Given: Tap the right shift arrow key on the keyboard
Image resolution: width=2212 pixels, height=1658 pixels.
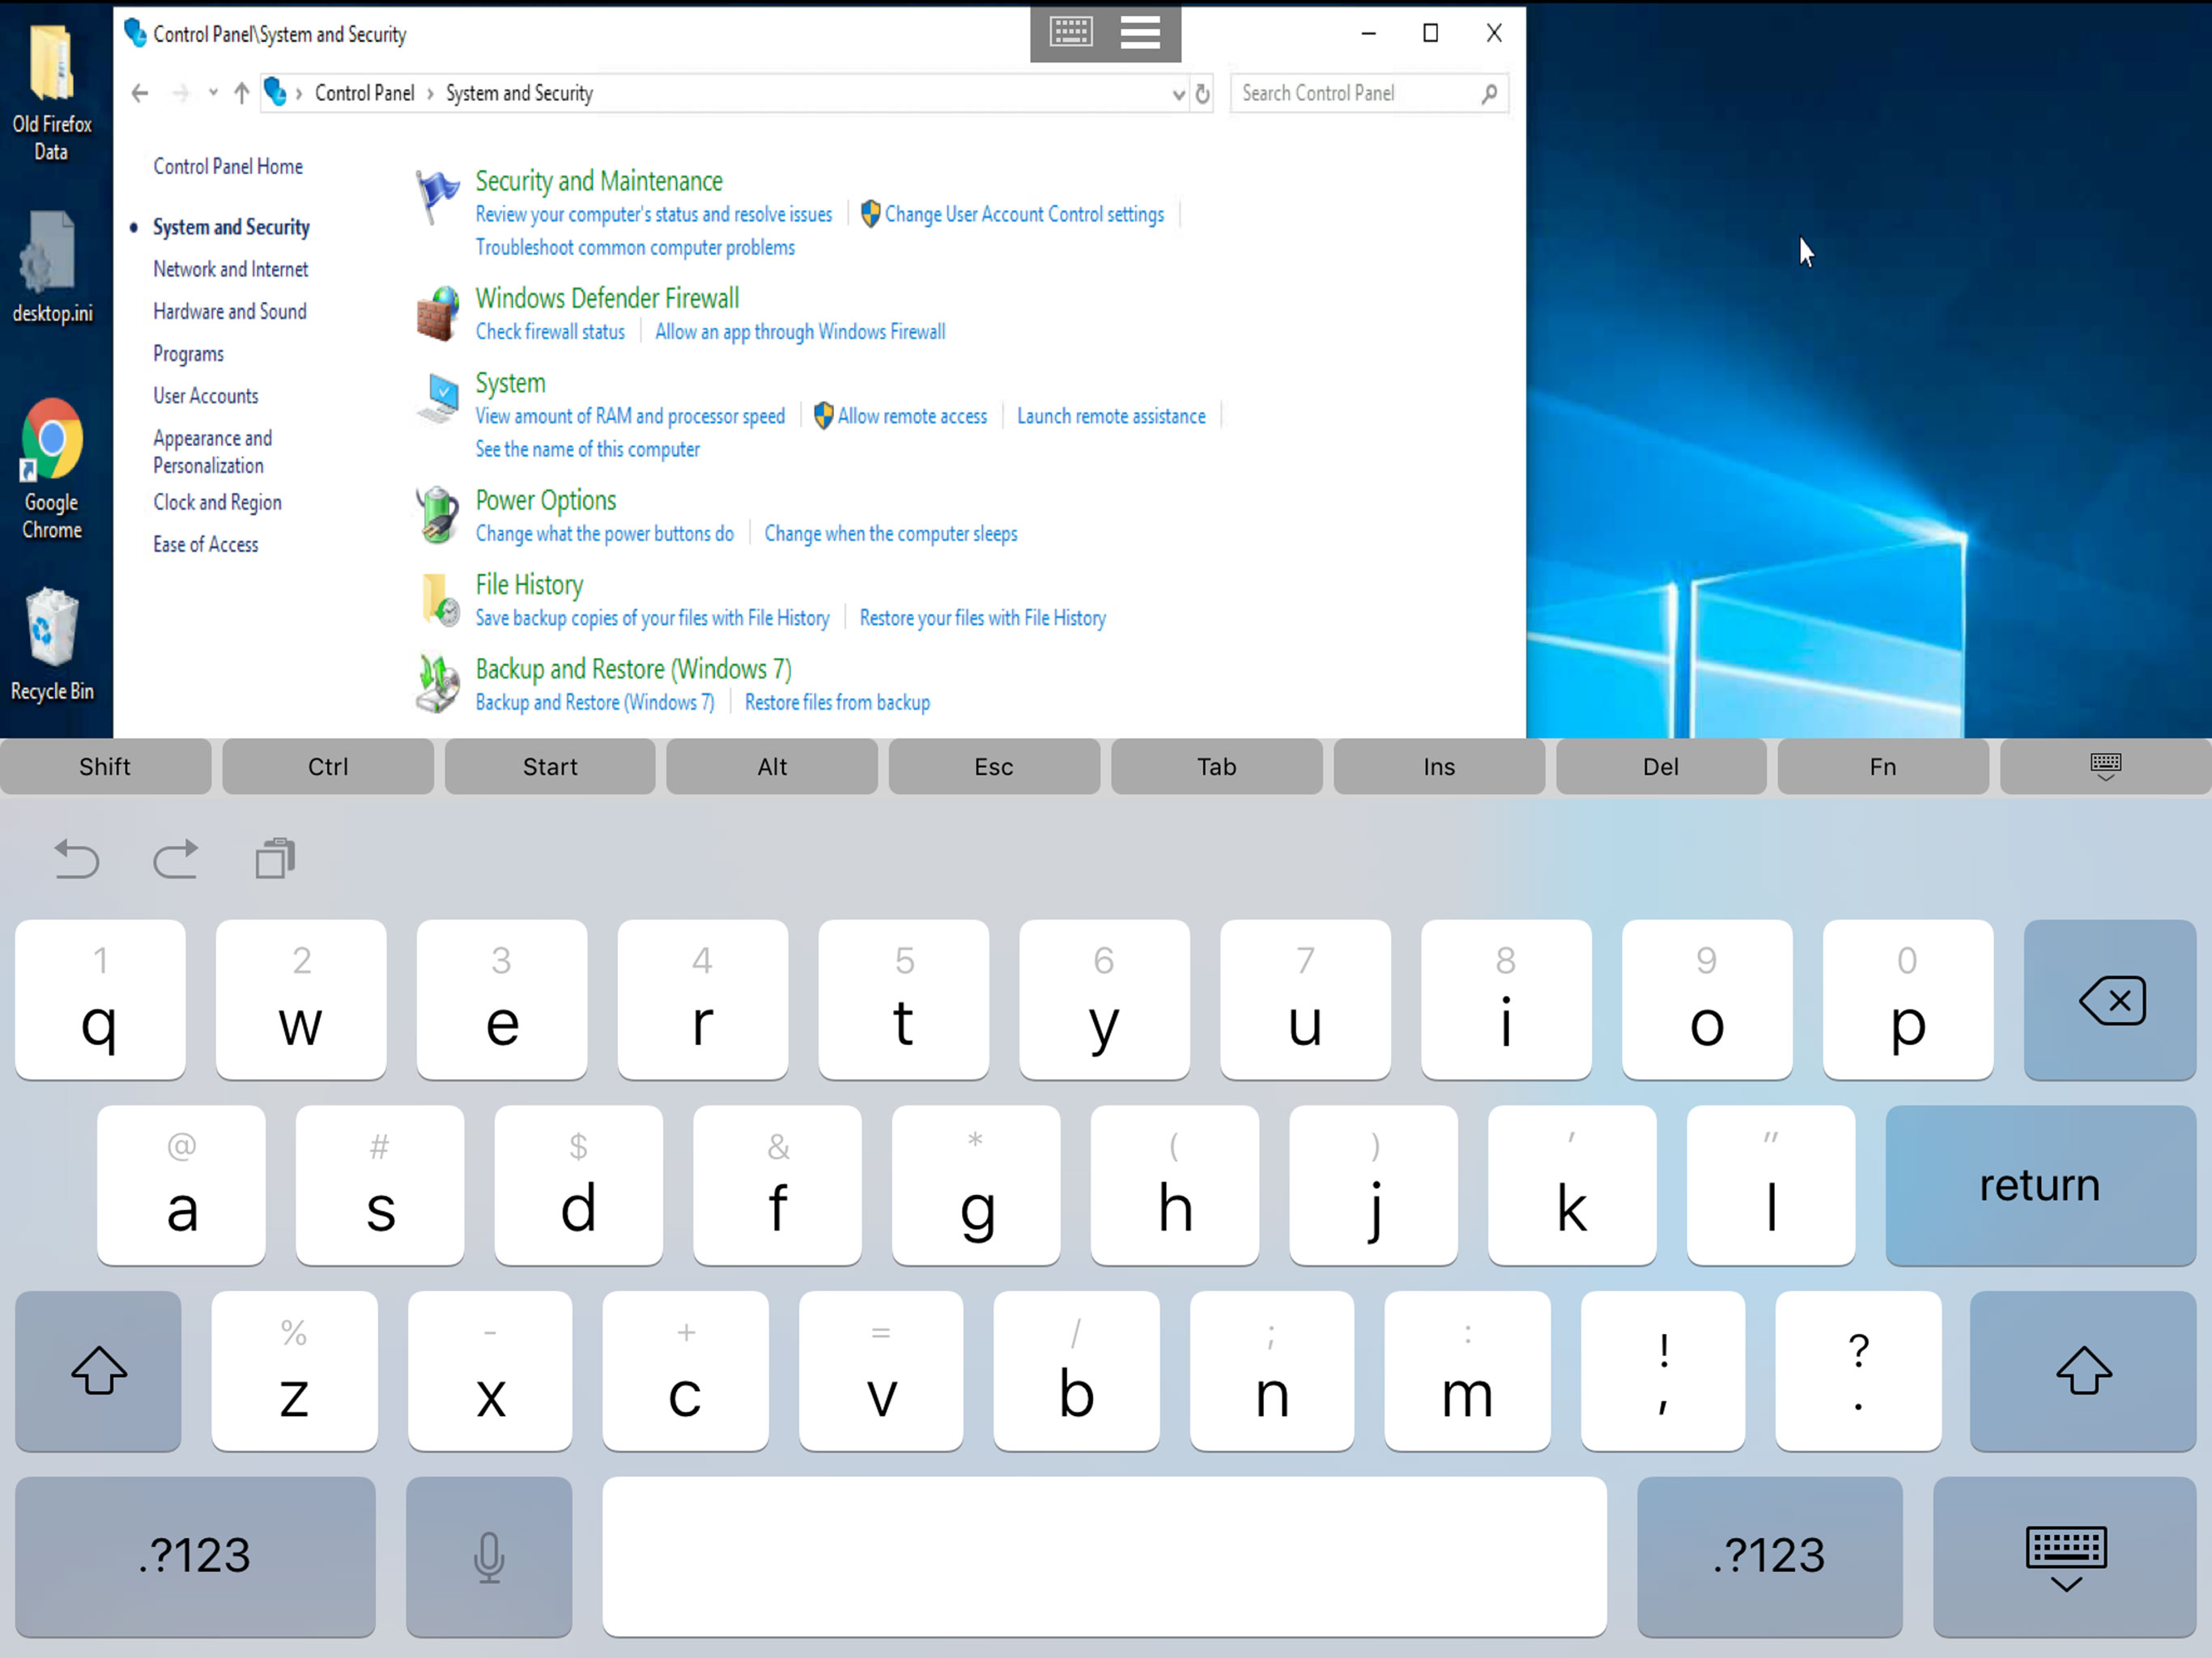Looking at the screenshot, I should (2083, 1371).
